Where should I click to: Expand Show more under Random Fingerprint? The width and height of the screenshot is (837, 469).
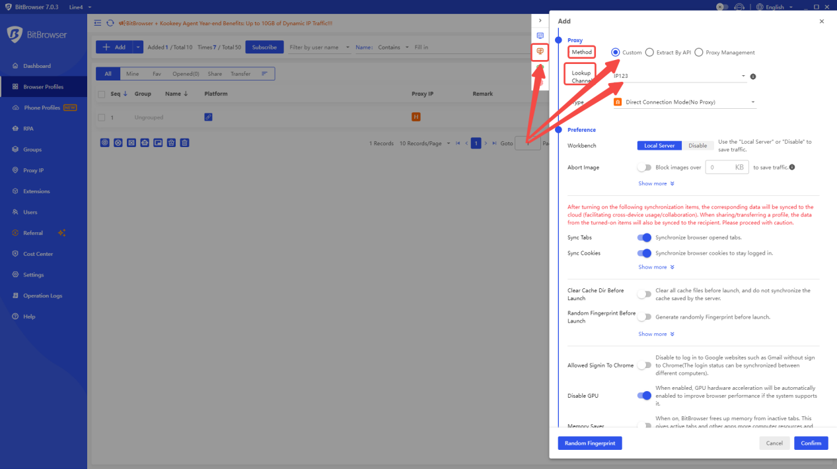tap(656, 334)
